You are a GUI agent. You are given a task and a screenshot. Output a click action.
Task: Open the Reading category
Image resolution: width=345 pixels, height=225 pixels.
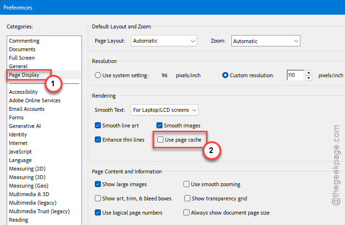[x=18, y=220]
